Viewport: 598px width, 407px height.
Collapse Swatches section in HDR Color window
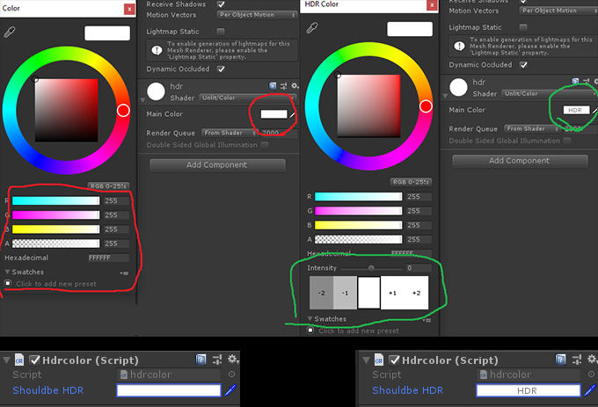tap(310, 318)
